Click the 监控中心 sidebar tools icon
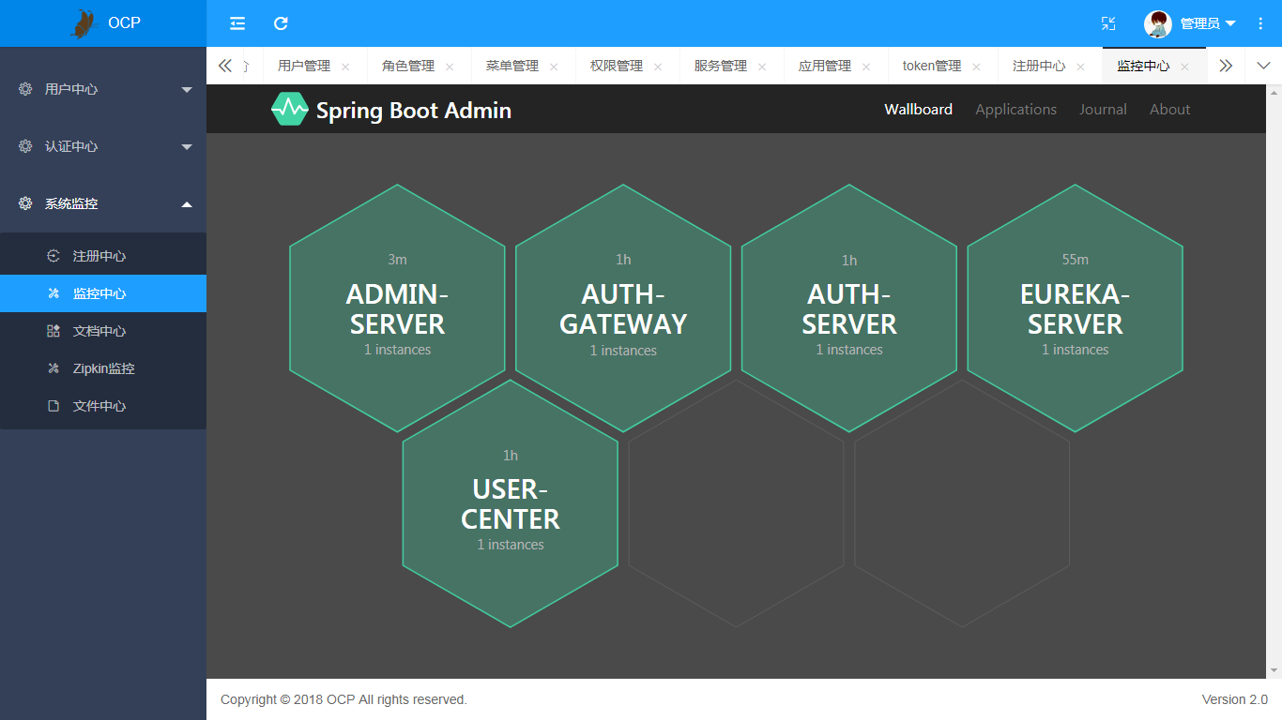Screen dimensions: 1282x720 tap(53, 293)
